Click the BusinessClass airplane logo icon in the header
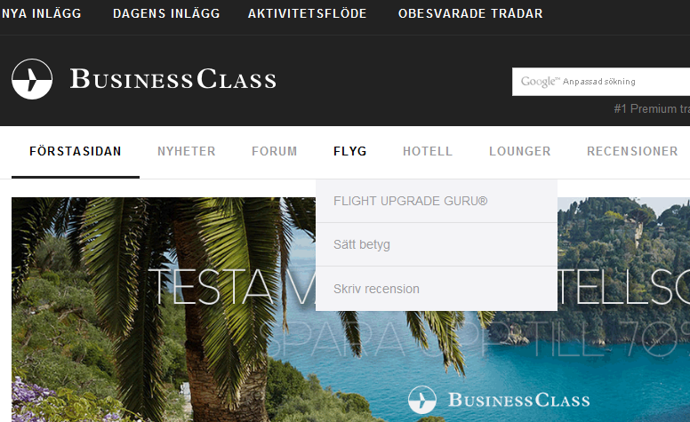The height and width of the screenshot is (422, 690). (32, 79)
